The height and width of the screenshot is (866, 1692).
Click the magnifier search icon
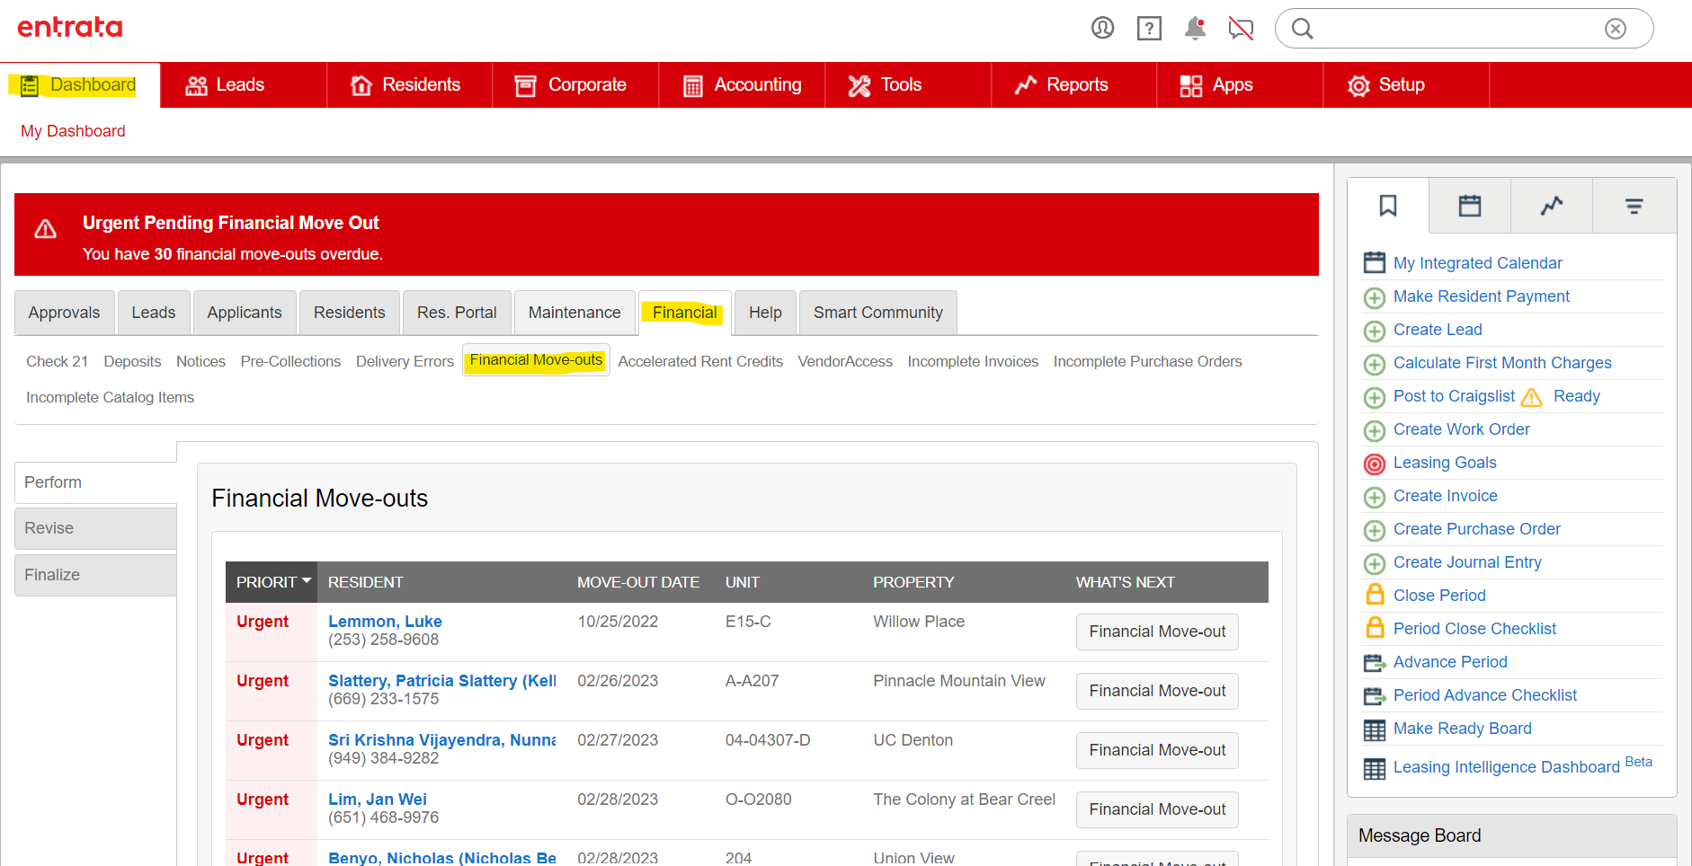pyautogui.click(x=1302, y=29)
